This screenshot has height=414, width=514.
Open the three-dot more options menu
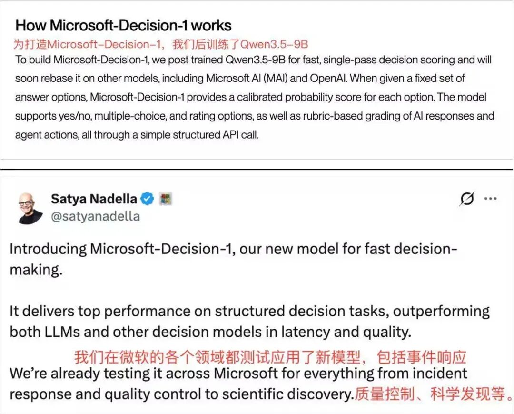click(x=490, y=199)
